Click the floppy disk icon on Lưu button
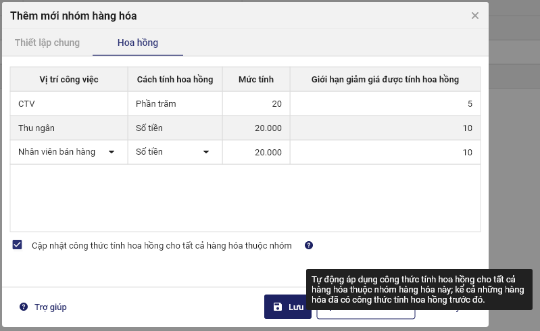 pos(278,307)
